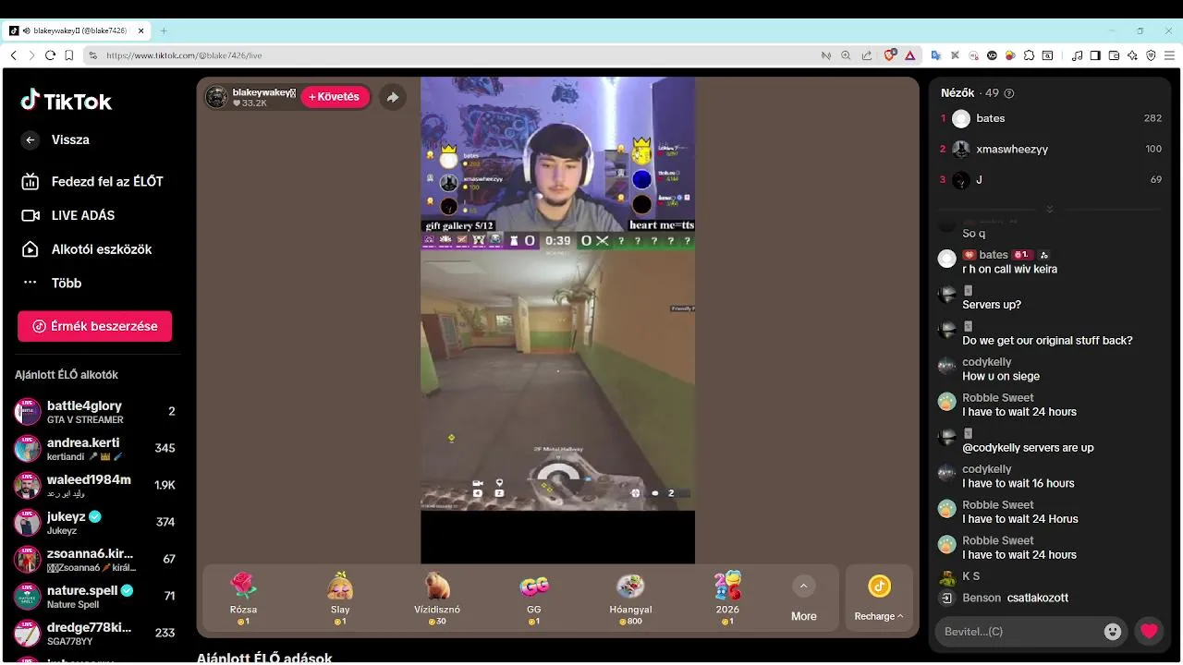1183x665 pixels.
Task: Go back with the Vissza arrow
Action: tap(30, 139)
